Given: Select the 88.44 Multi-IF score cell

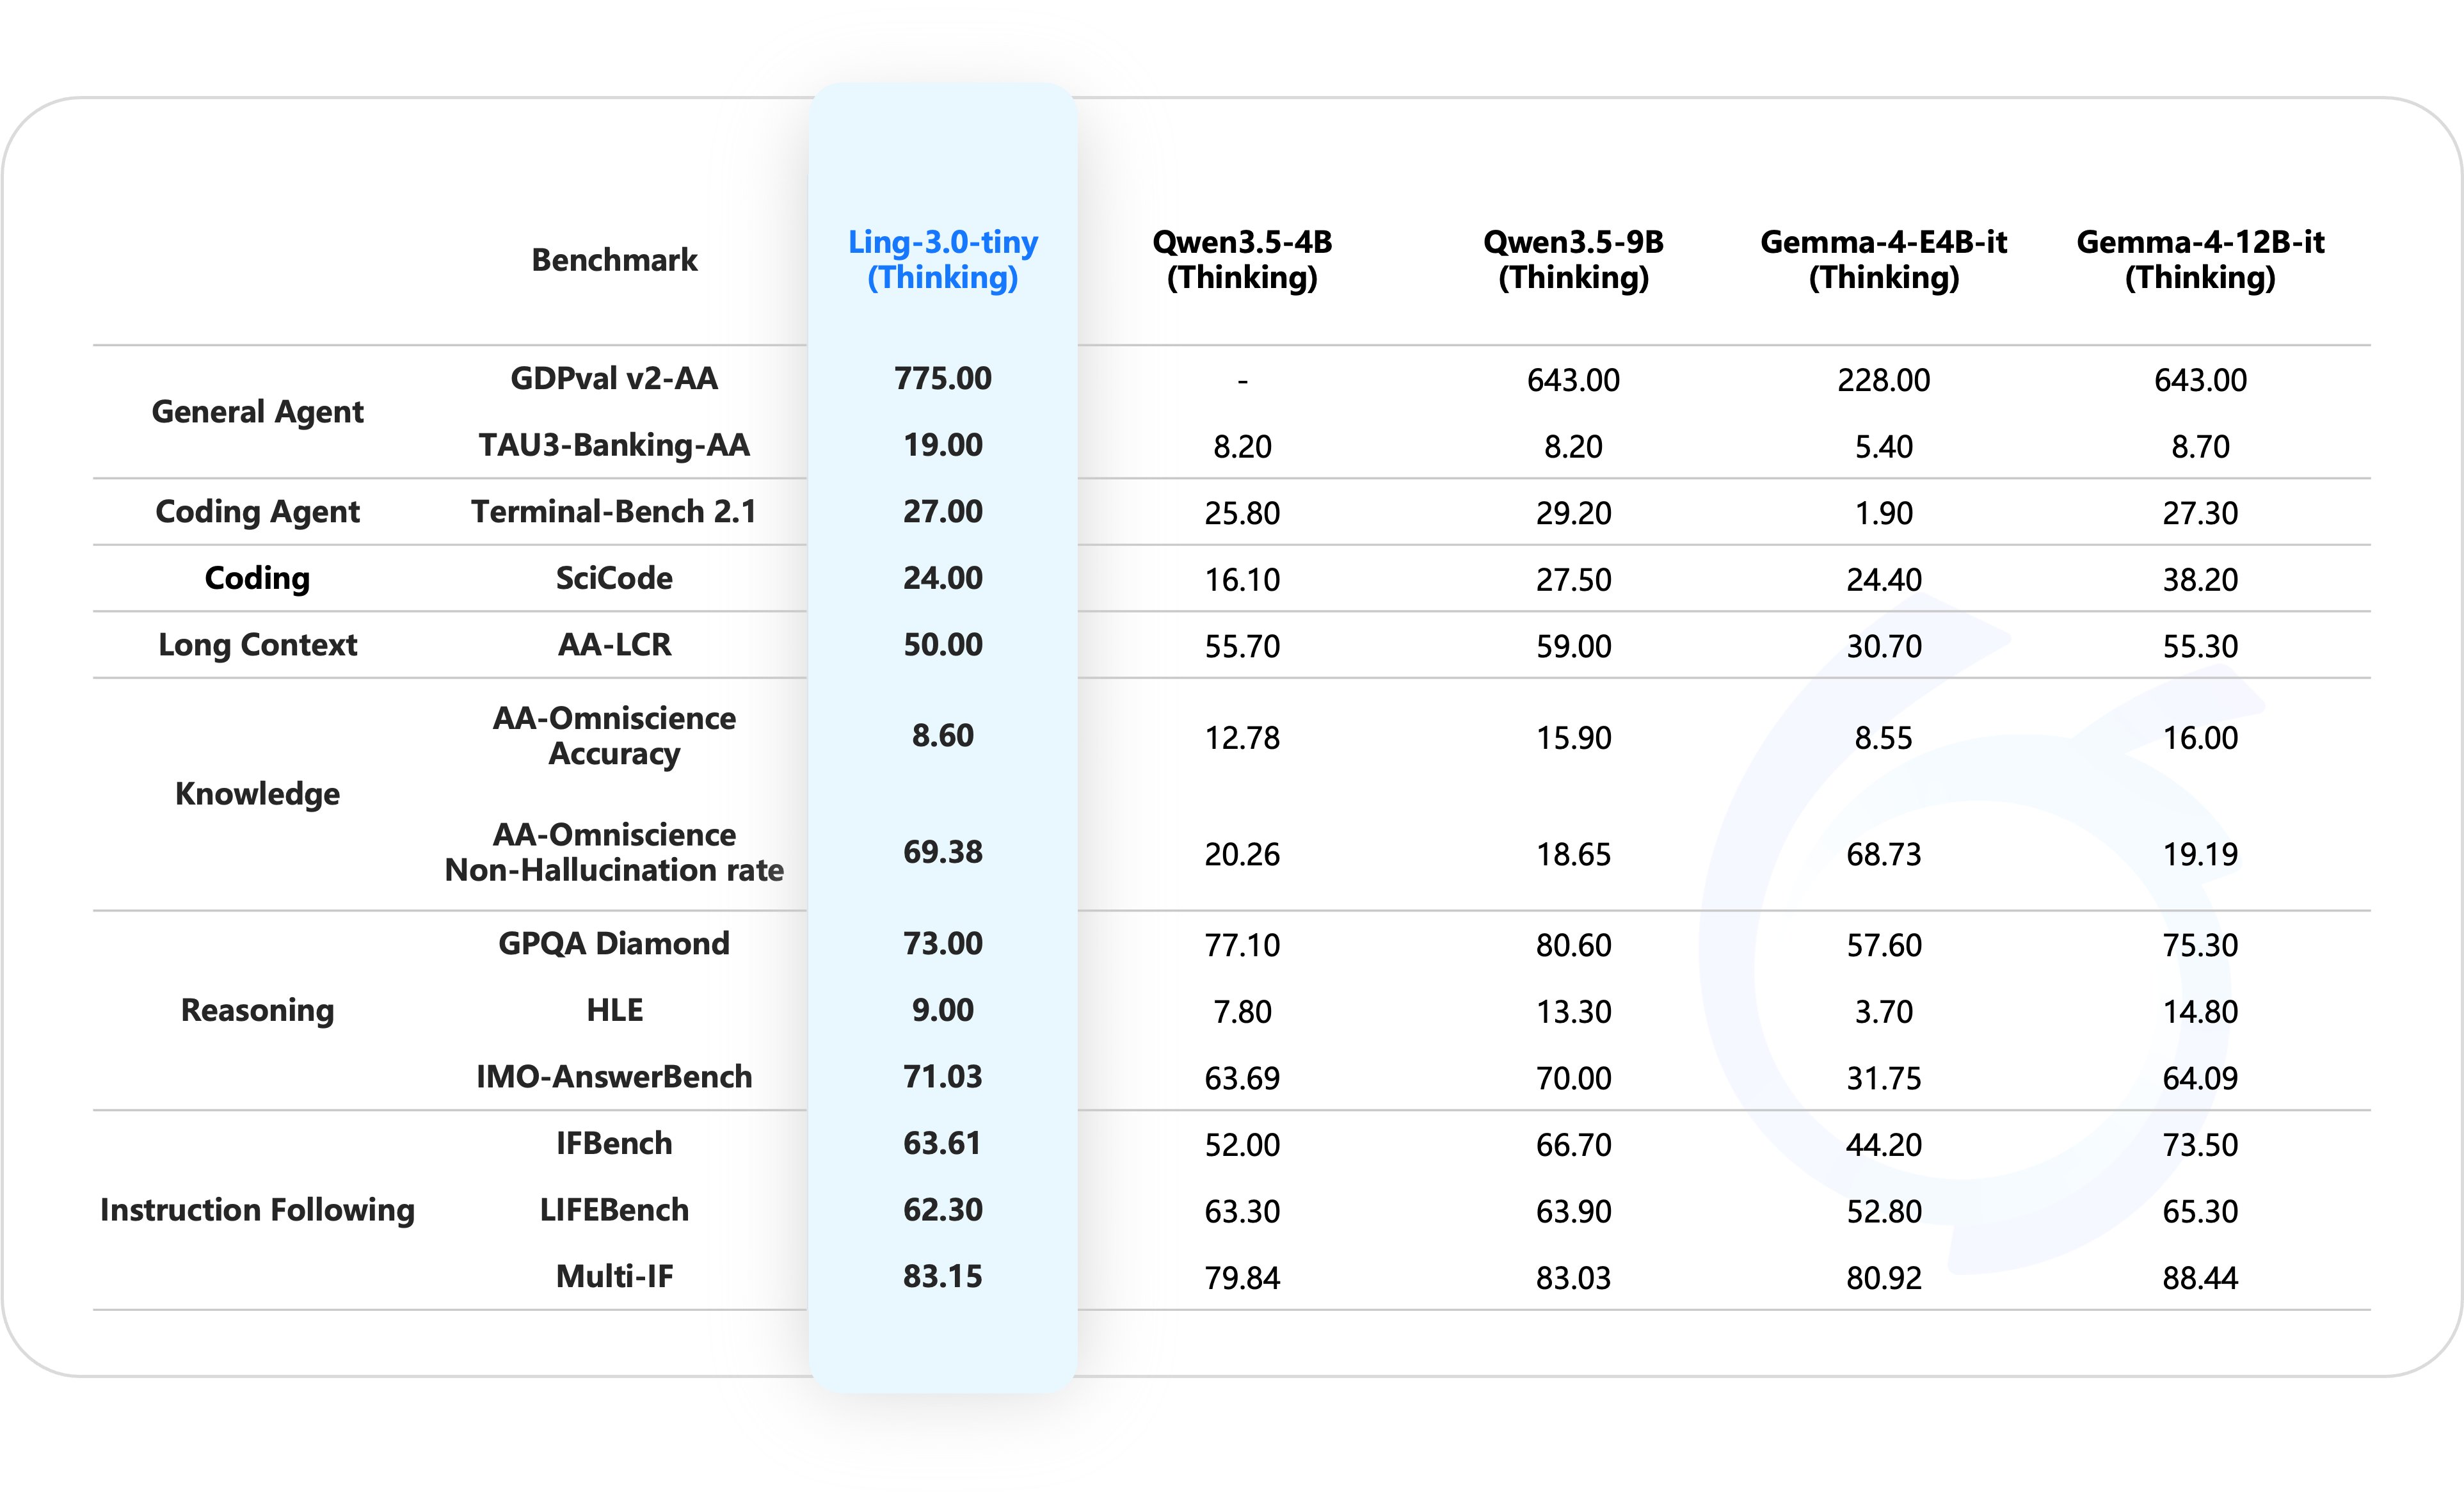Looking at the screenshot, I should tap(2200, 1278).
